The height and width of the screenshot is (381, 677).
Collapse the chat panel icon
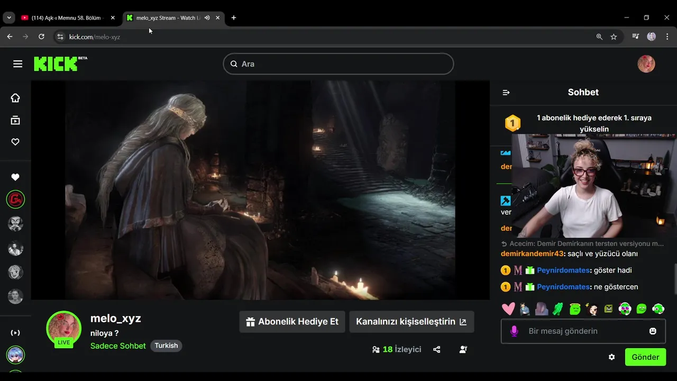pos(506,93)
